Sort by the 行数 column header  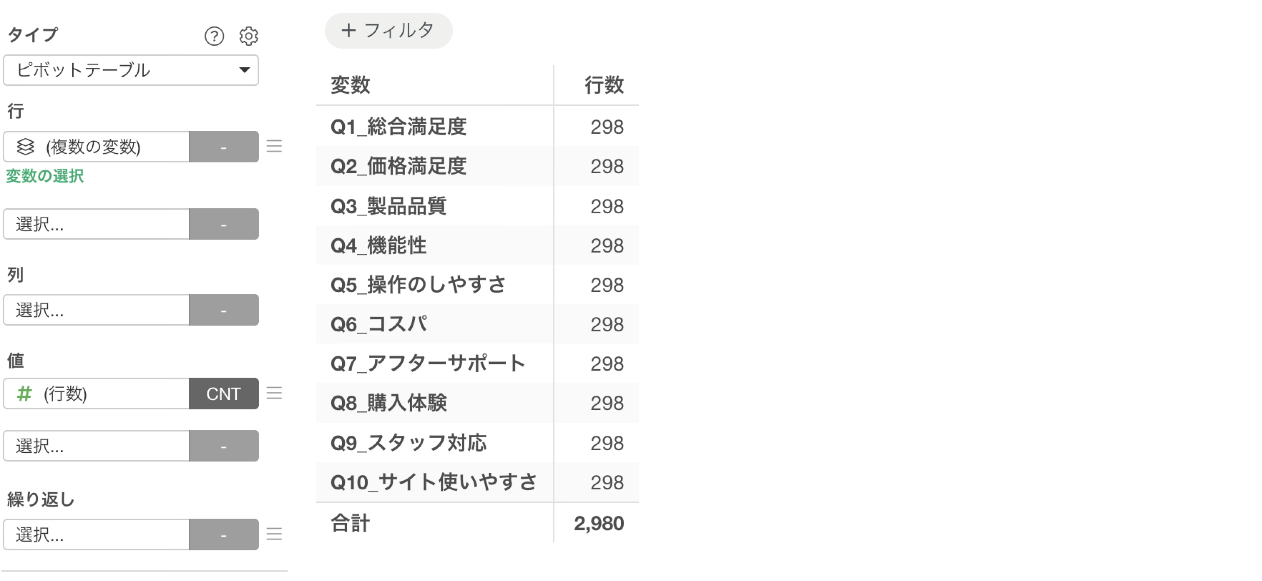coord(604,85)
